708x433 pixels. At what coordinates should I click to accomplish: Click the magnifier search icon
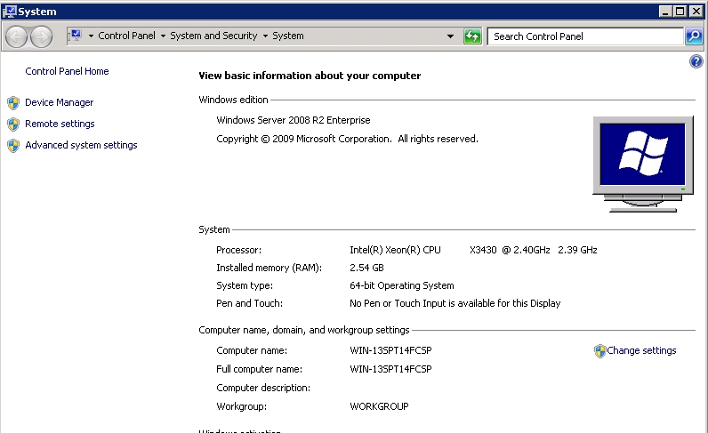(x=694, y=36)
